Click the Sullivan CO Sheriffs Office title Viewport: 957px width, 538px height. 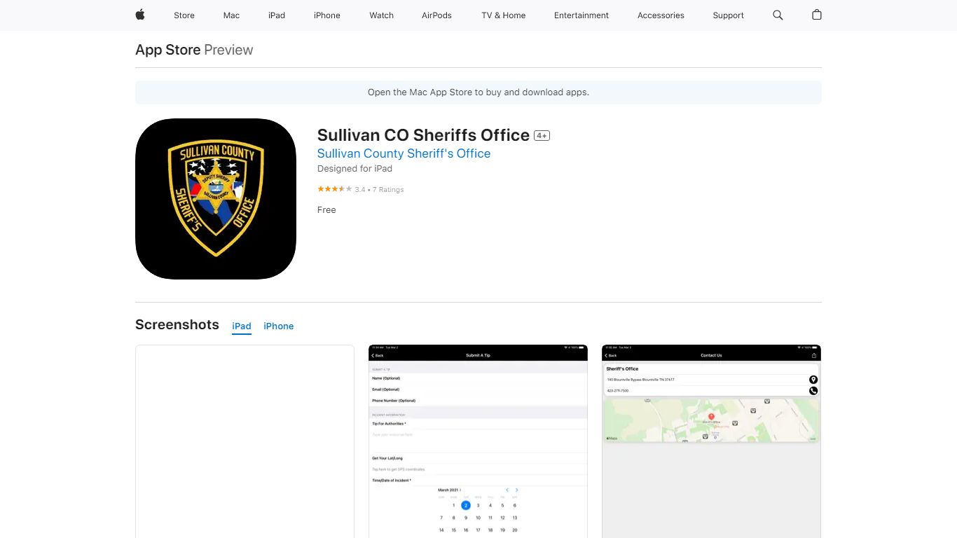(423, 135)
